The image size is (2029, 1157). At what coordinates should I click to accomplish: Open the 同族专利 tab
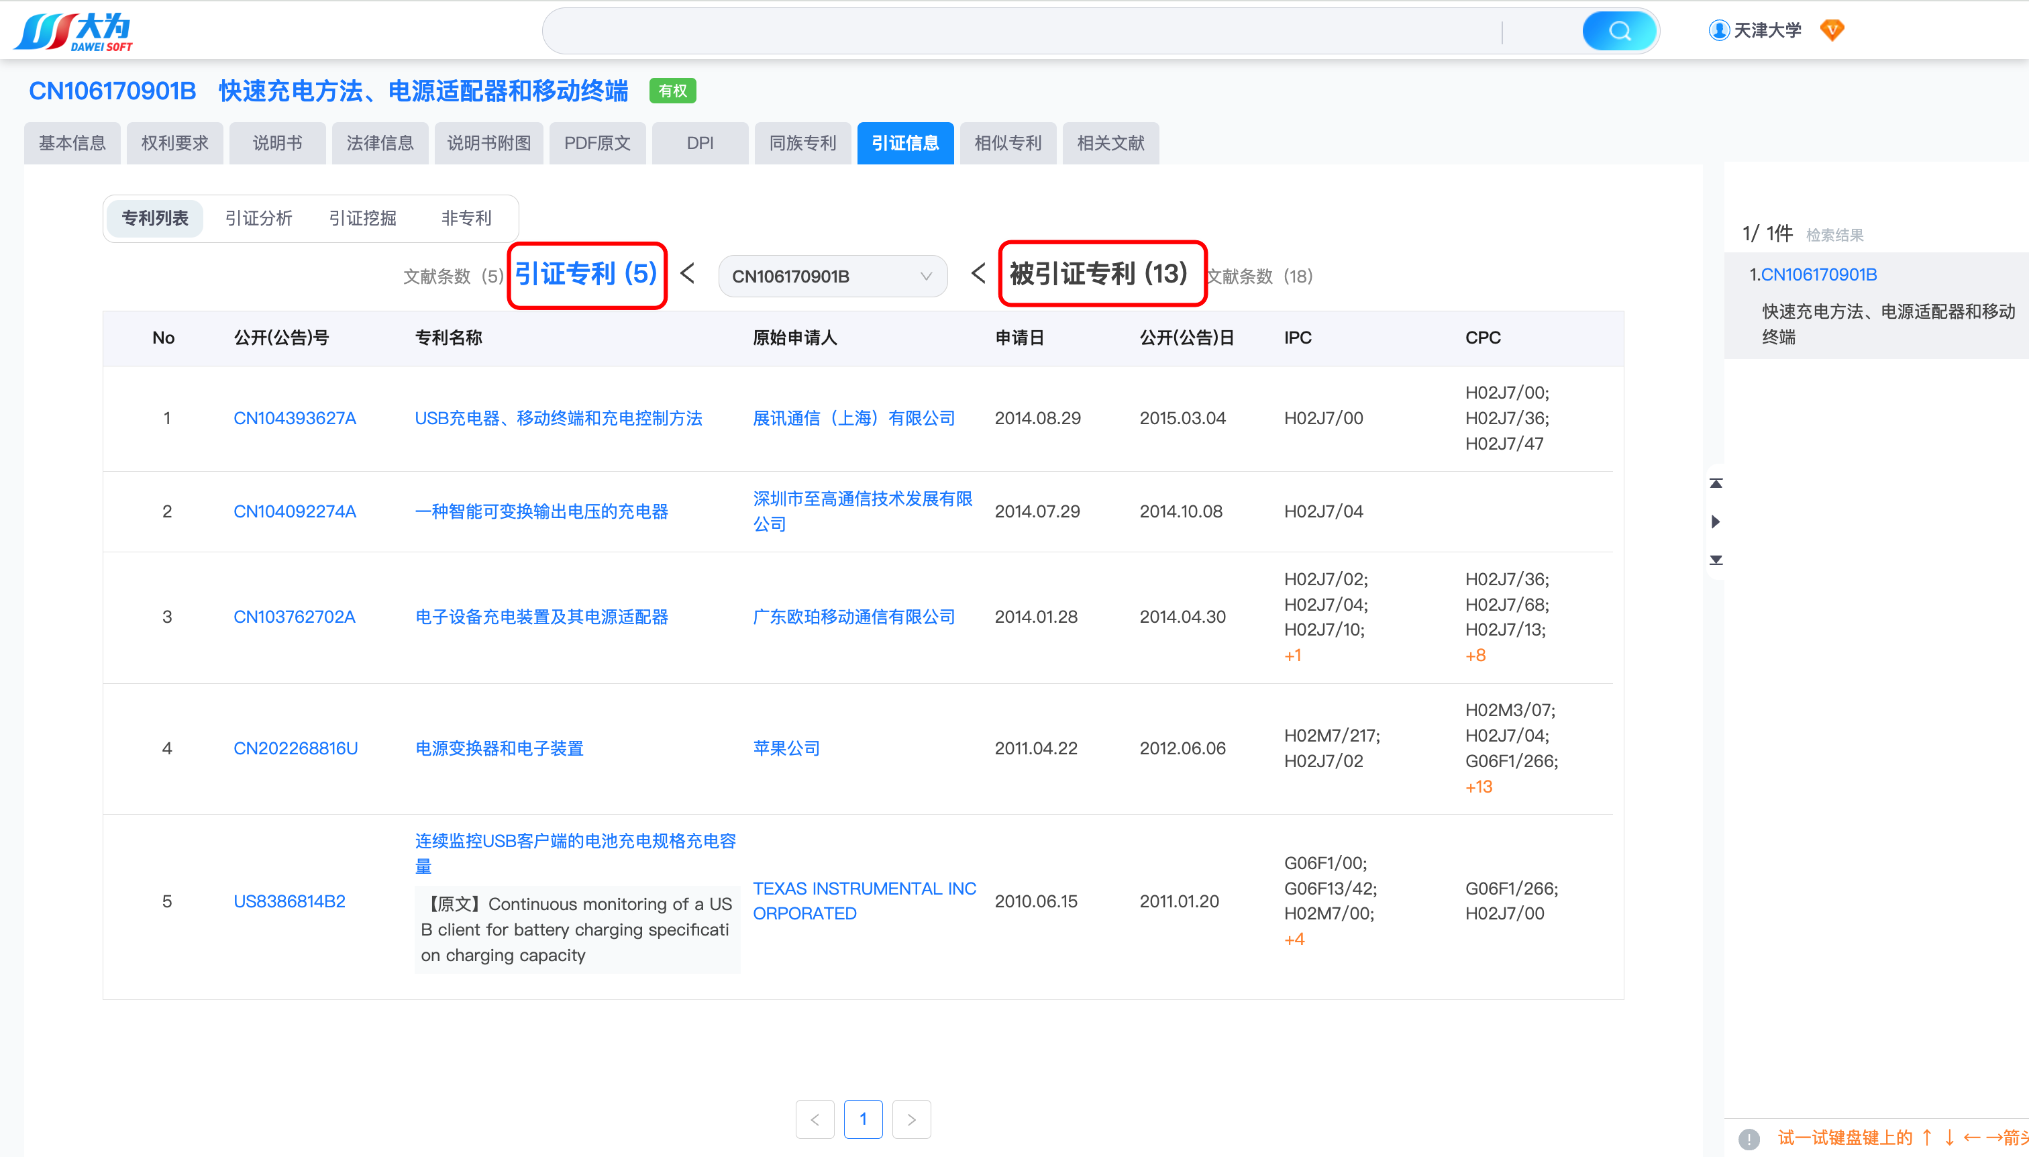click(x=802, y=143)
